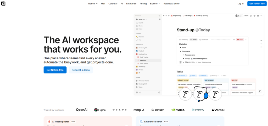
Task: Open the Meetings page in sidebar
Action: (x=143, y=60)
